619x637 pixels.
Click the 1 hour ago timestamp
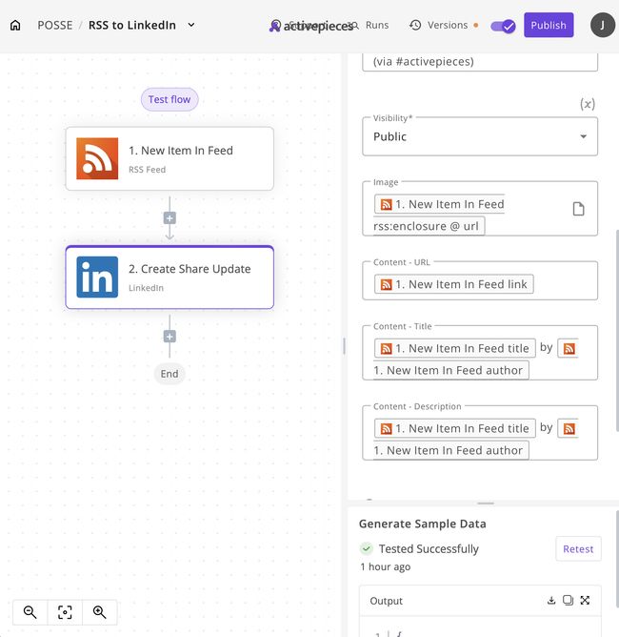click(x=386, y=566)
